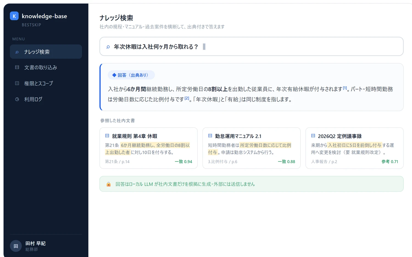Click the blue K logo icon
This screenshot has height=257, width=412.
pyautogui.click(x=14, y=16)
